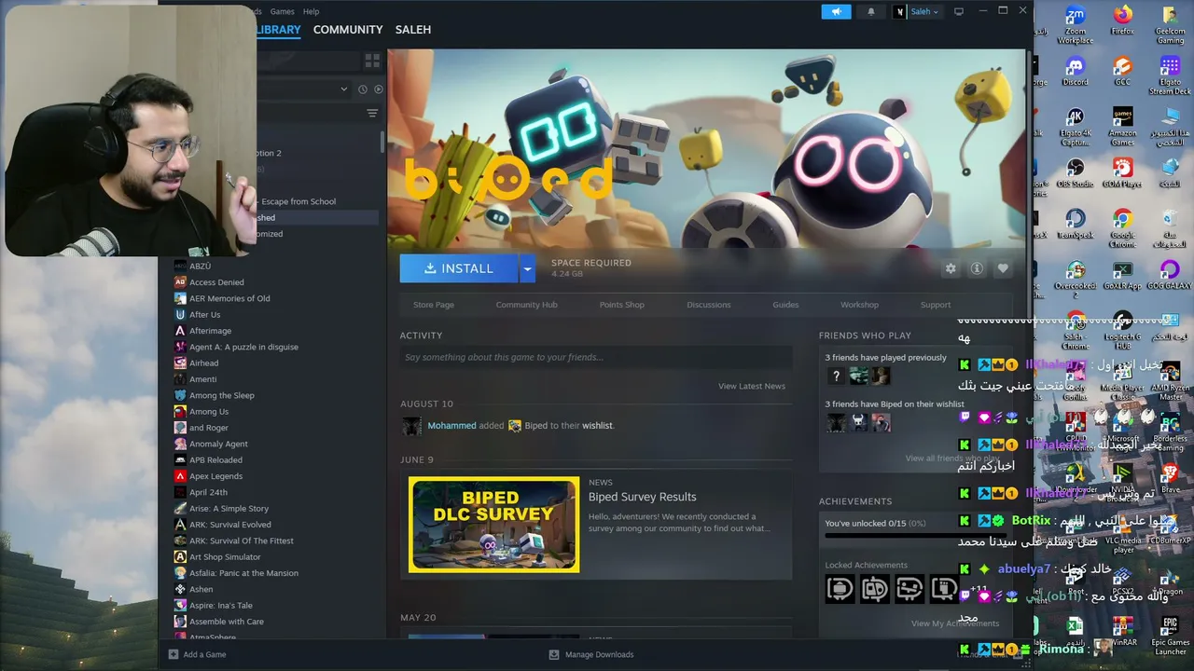Expand the library type filter dropdown
1194x671 pixels.
(x=343, y=89)
